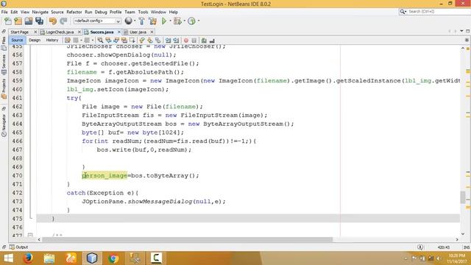The height and width of the screenshot is (265, 471).
Task: Click the Clean and Build icon
Action: (152, 21)
